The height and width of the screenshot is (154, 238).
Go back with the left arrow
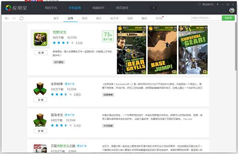[7, 18]
